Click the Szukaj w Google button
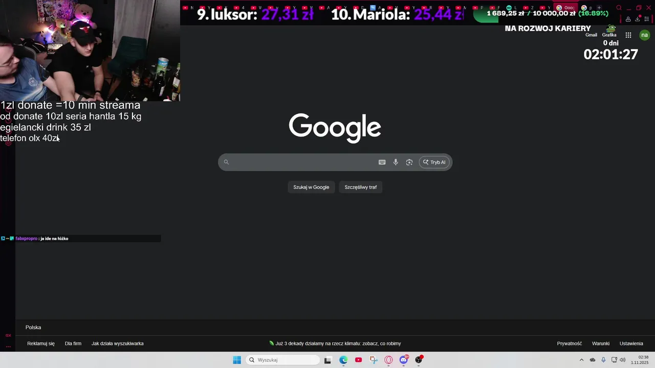 311,187
